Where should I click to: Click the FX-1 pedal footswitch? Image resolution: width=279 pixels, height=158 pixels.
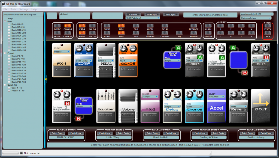tap(62, 71)
